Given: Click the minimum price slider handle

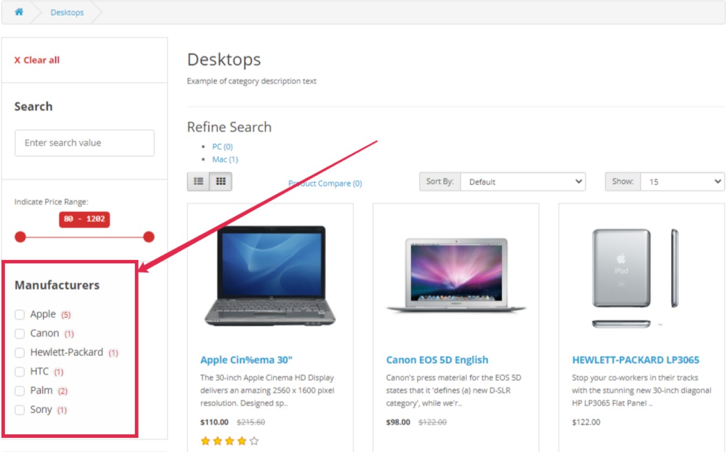Looking at the screenshot, I should pyautogui.click(x=20, y=237).
